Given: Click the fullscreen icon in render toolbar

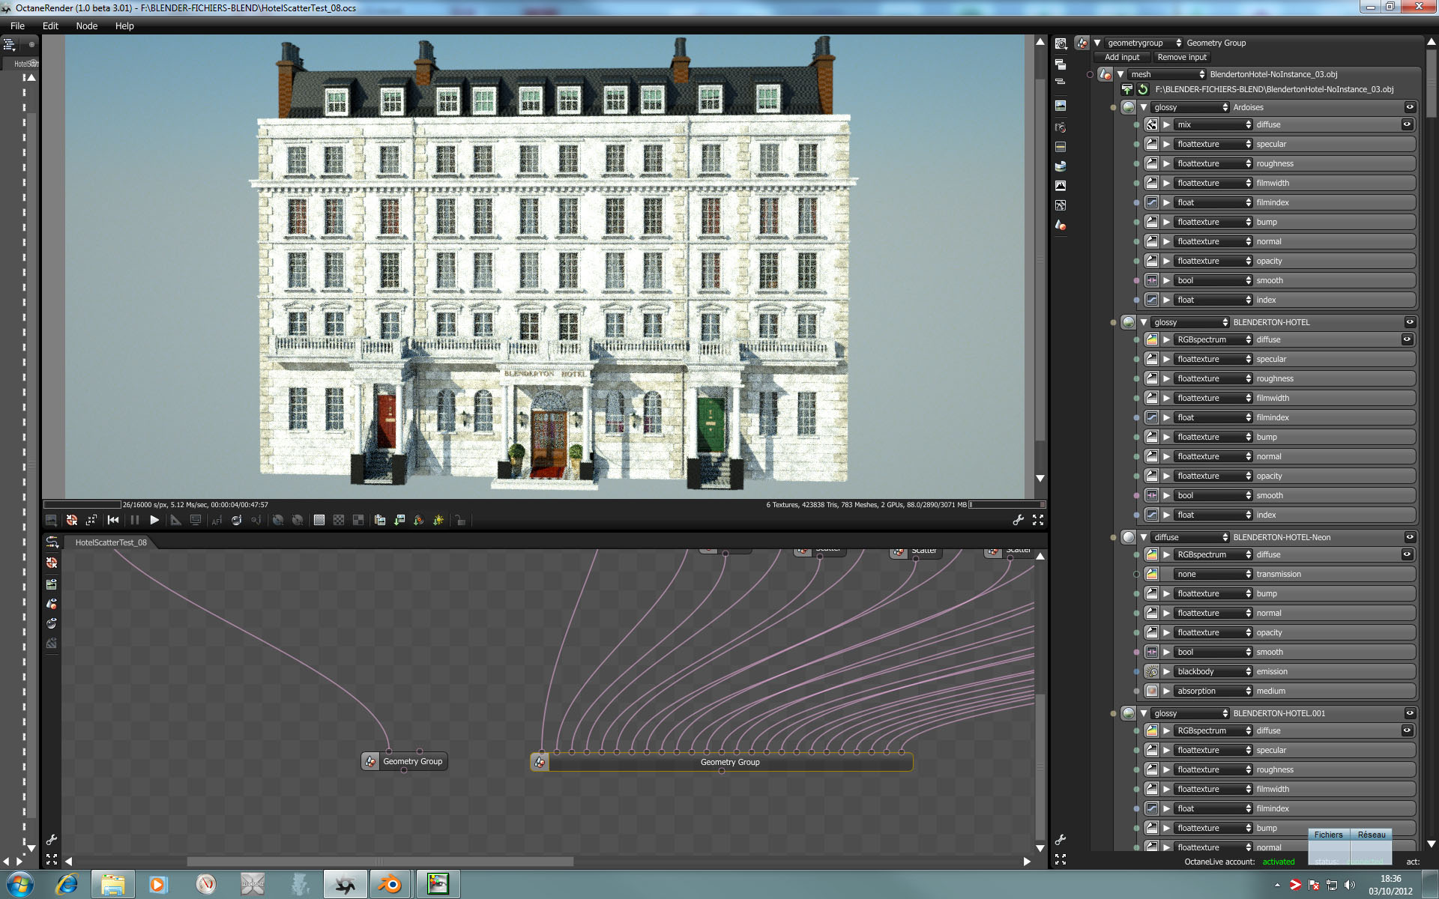Looking at the screenshot, I should click(1038, 520).
